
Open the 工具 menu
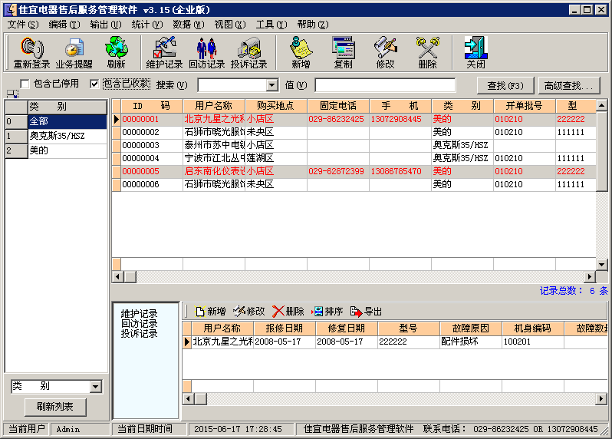[x=265, y=25]
